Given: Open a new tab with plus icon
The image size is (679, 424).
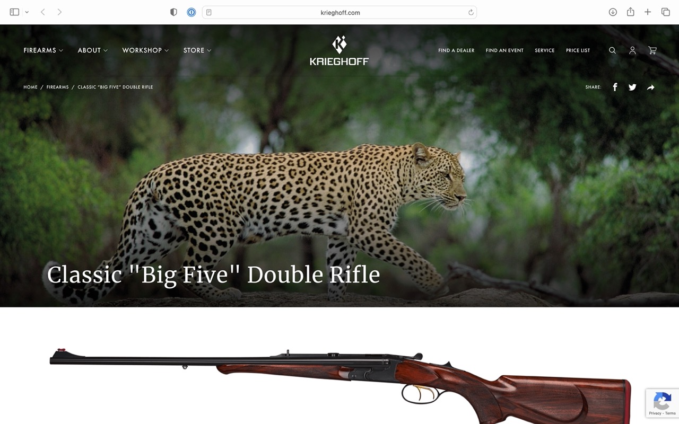Looking at the screenshot, I should 648,12.
